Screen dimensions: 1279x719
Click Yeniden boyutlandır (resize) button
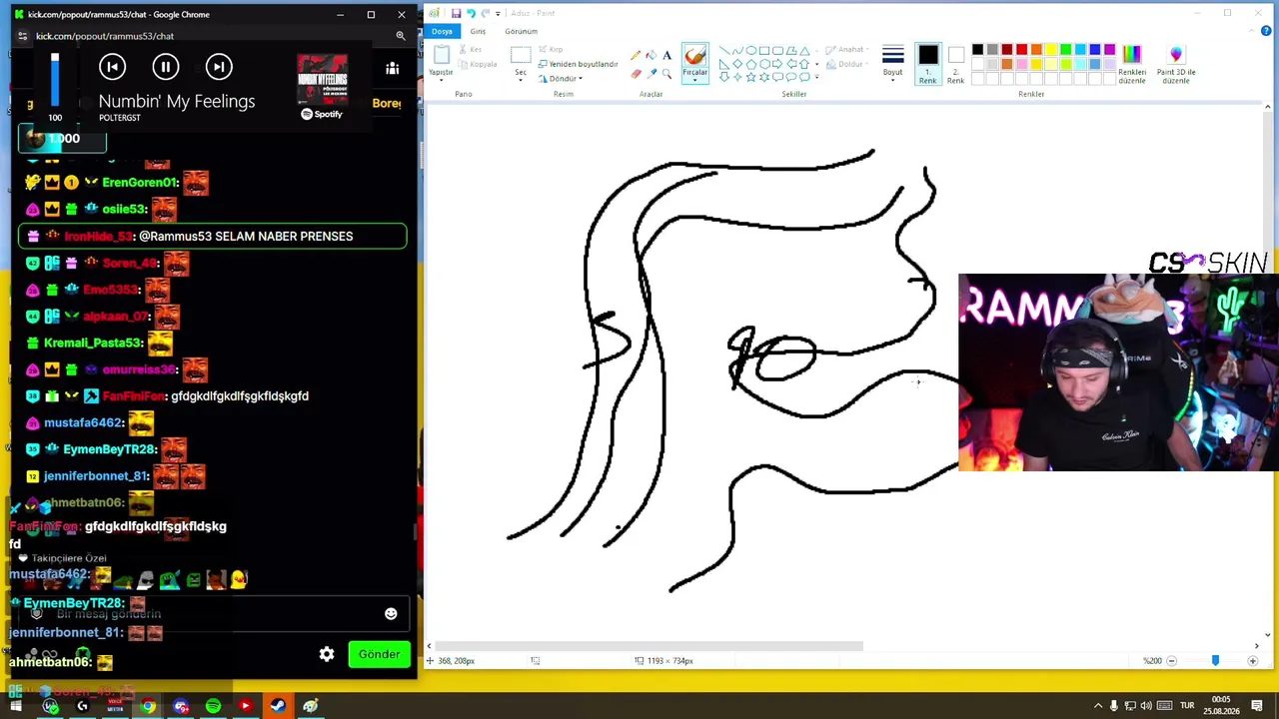point(578,64)
